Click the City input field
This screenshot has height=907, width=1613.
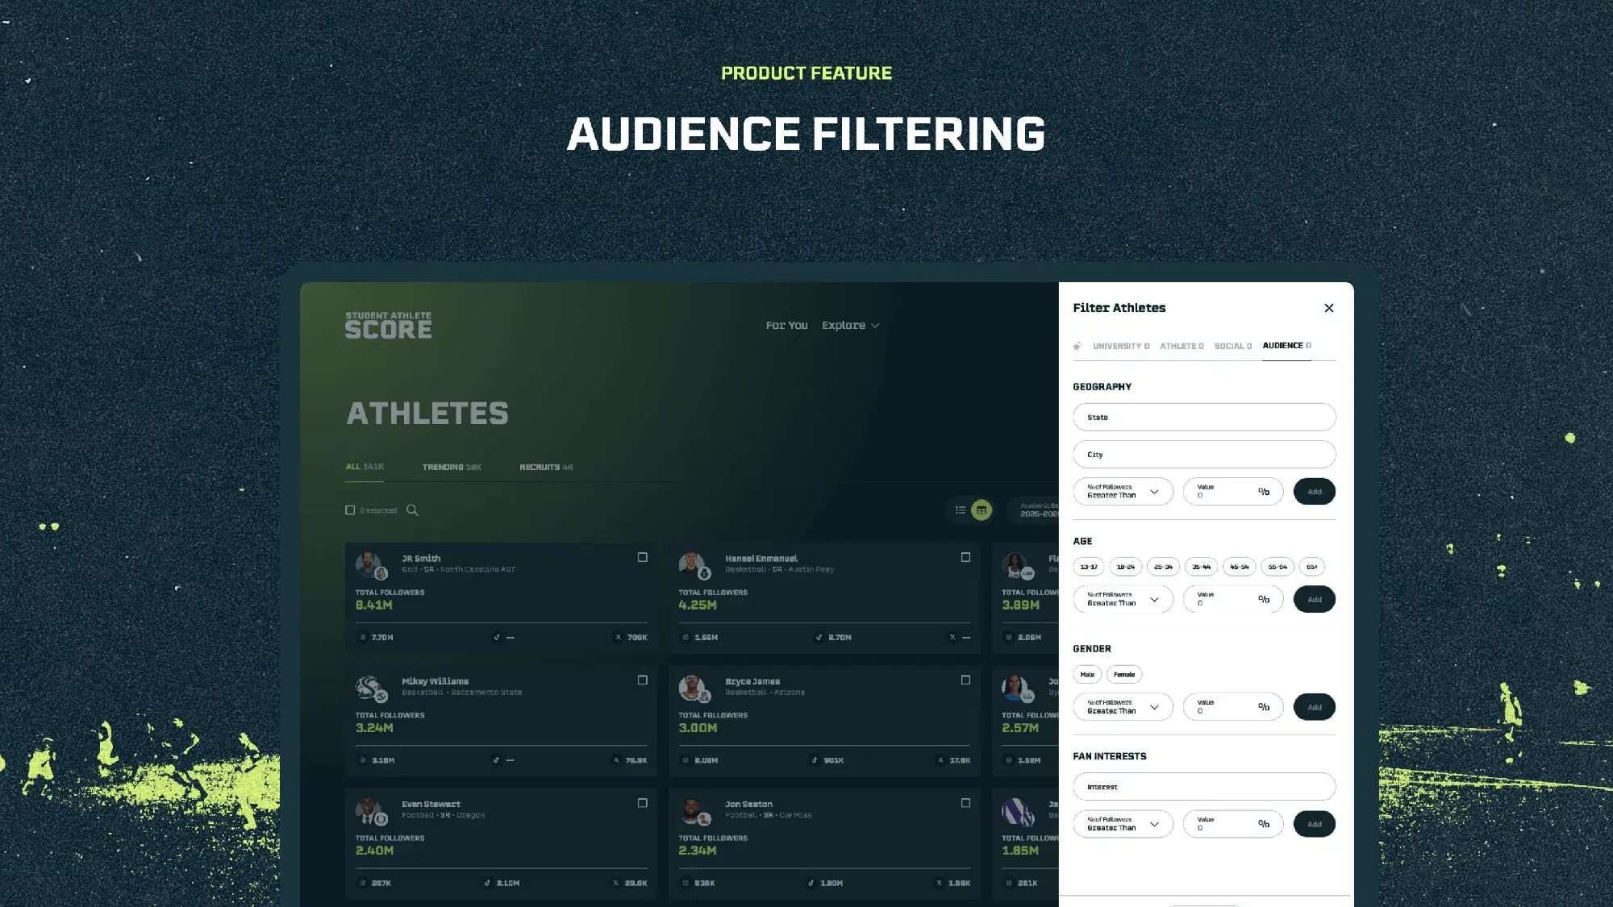1204,454
